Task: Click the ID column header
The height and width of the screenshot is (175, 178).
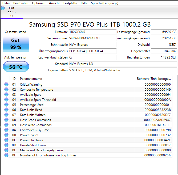Action: pyautogui.click(x=14, y=79)
